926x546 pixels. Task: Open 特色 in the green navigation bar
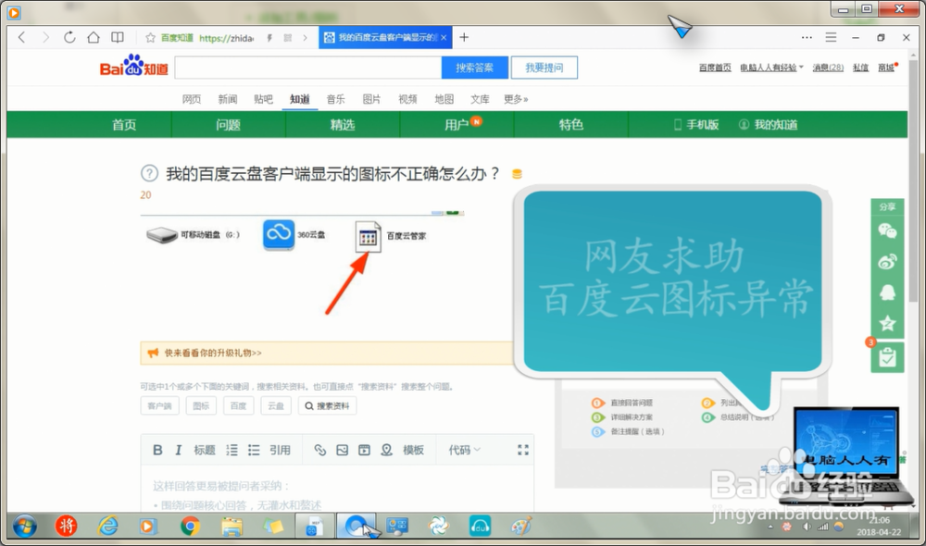[x=571, y=125]
